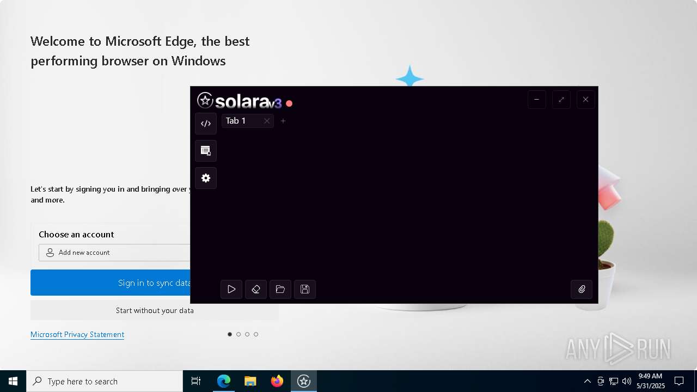This screenshot has height=392, width=697.
Task: Click the taskbar search box
Action: tap(105, 381)
